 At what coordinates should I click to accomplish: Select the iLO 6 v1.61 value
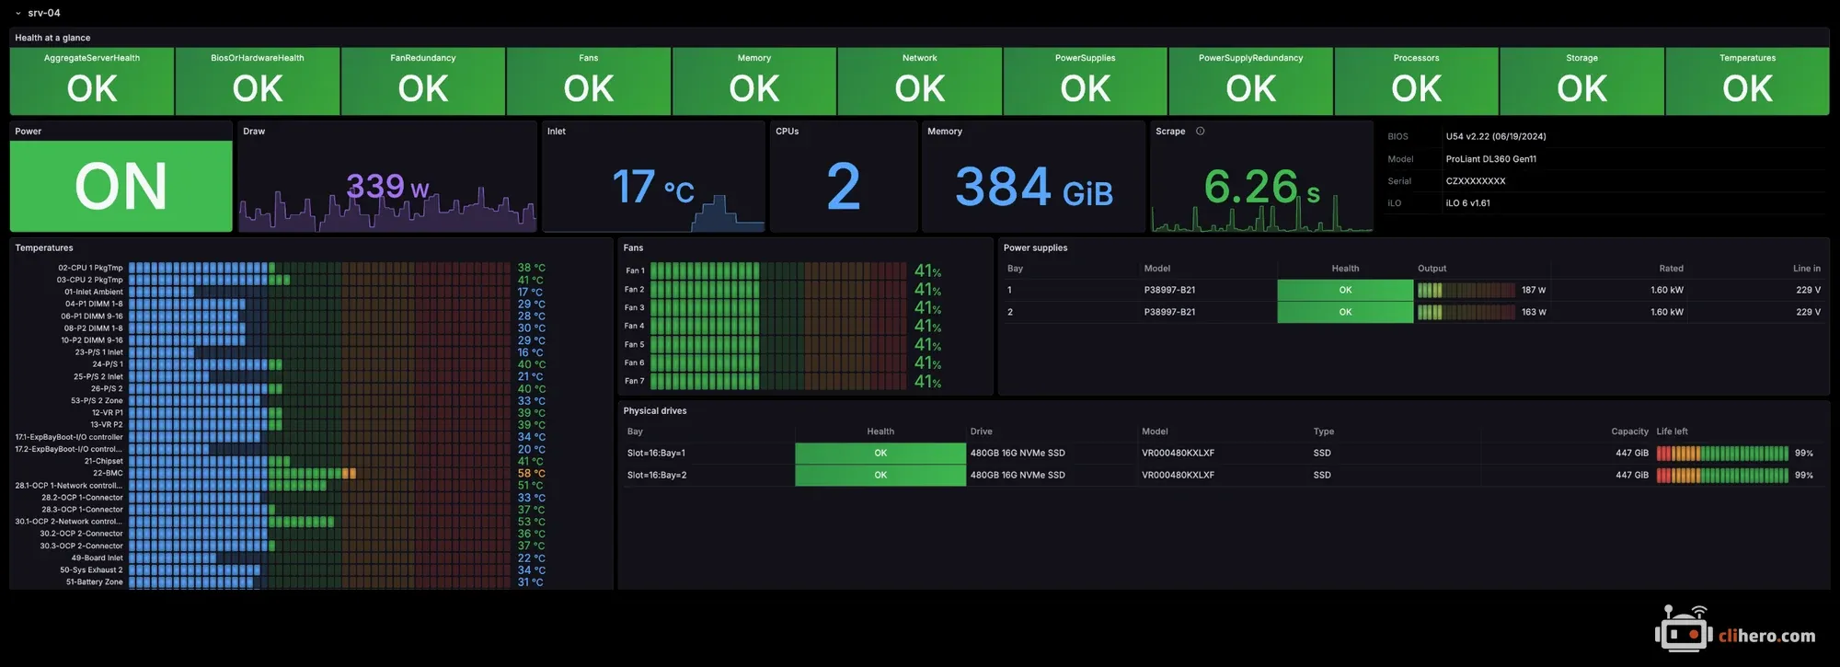pyautogui.click(x=1468, y=203)
